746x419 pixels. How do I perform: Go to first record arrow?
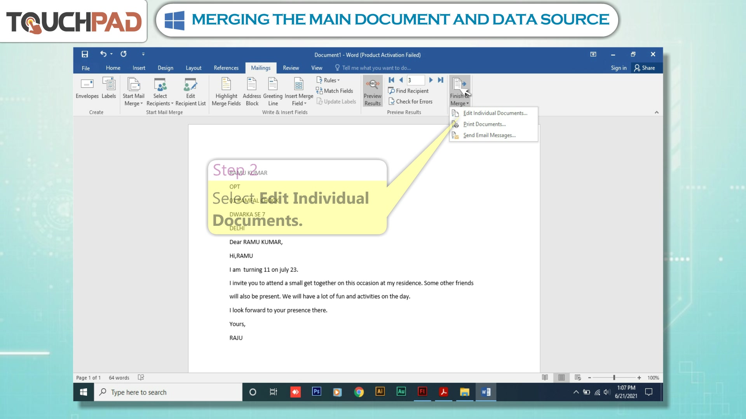tap(391, 80)
